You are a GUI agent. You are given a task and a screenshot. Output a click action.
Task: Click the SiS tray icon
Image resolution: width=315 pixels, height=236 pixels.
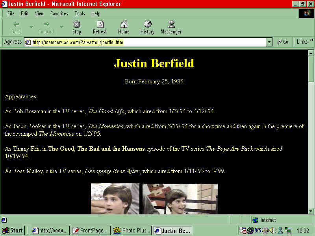(x=258, y=230)
